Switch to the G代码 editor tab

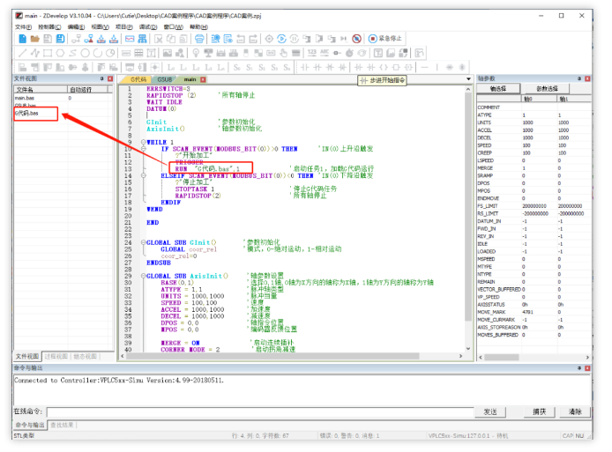[x=138, y=79]
